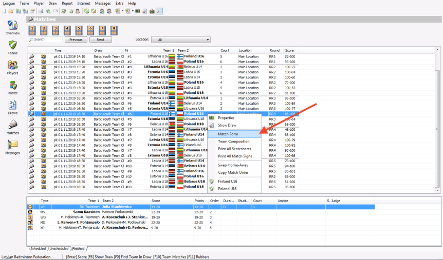Open the League menu

coord(9,4)
